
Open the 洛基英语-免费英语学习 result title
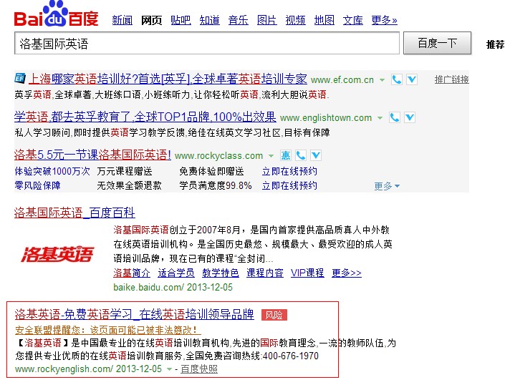click(x=134, y=314)
